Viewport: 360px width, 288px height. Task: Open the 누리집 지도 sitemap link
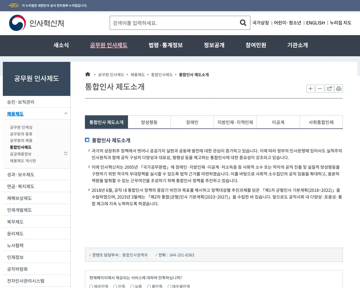click(341, 23)
